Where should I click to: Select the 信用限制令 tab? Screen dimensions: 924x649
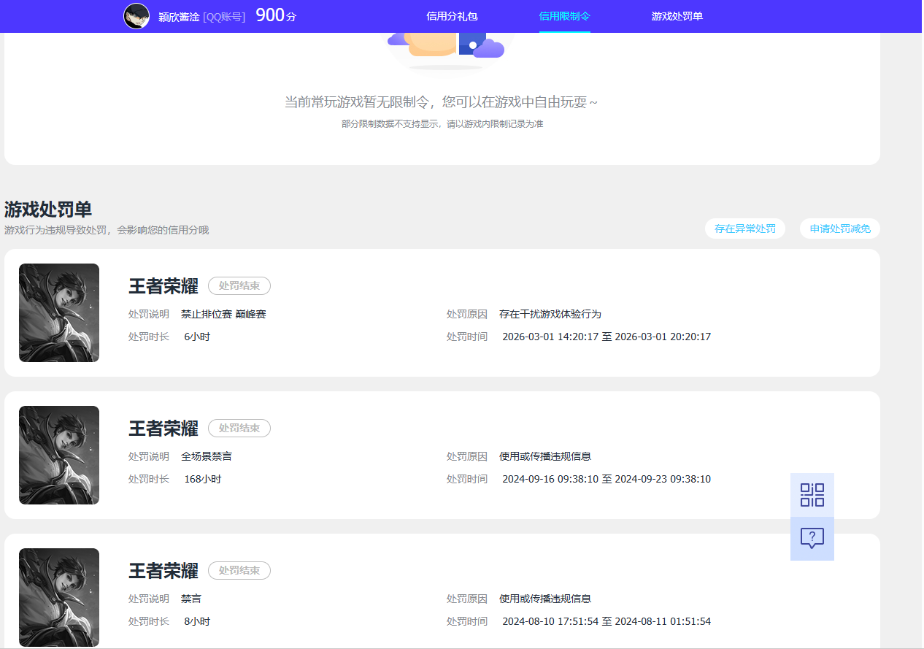click(x=565, y=16)
